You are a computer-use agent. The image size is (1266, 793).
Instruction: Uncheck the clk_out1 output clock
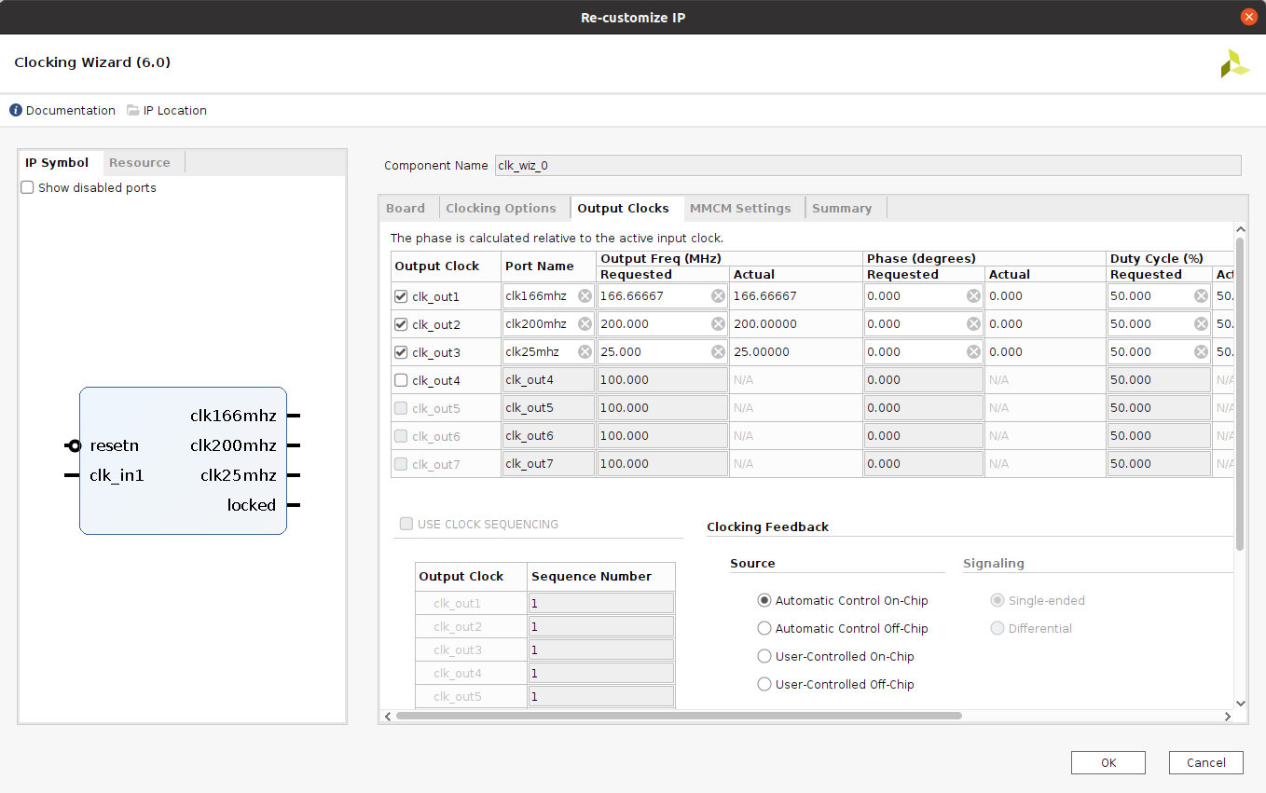(x=401, y=296)
